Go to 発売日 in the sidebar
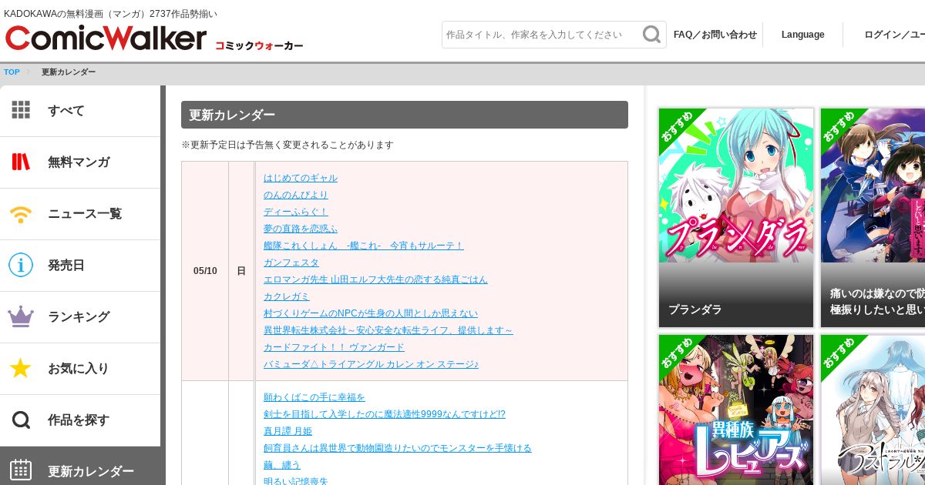 point(80,266)
